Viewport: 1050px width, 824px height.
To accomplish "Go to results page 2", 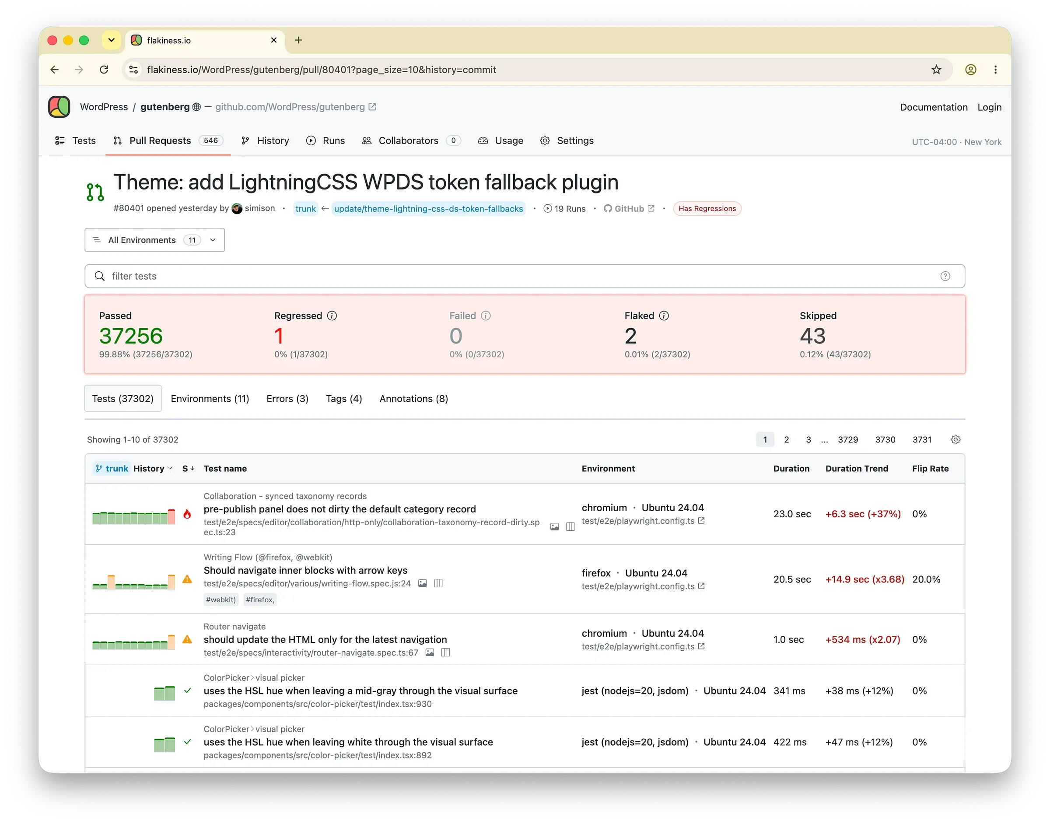I will click(x=786, y=439).
